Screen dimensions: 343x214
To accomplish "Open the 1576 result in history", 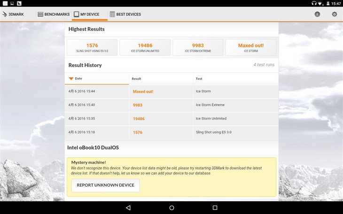I will point(138,132).
